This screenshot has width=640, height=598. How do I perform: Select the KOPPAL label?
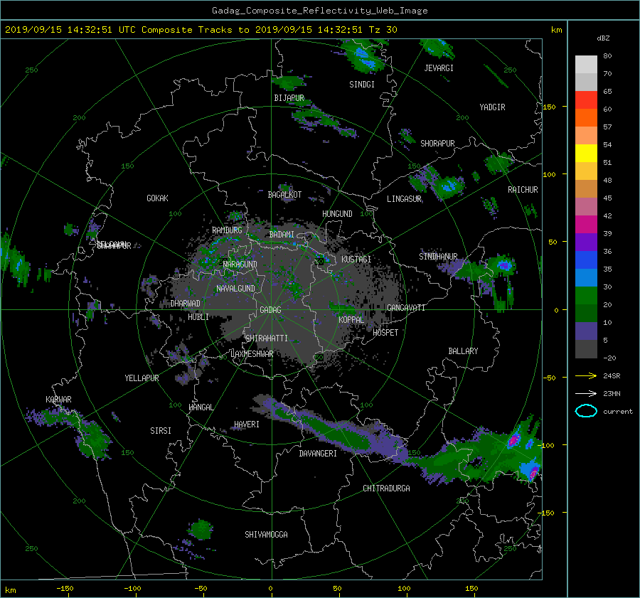coord(351,320)
